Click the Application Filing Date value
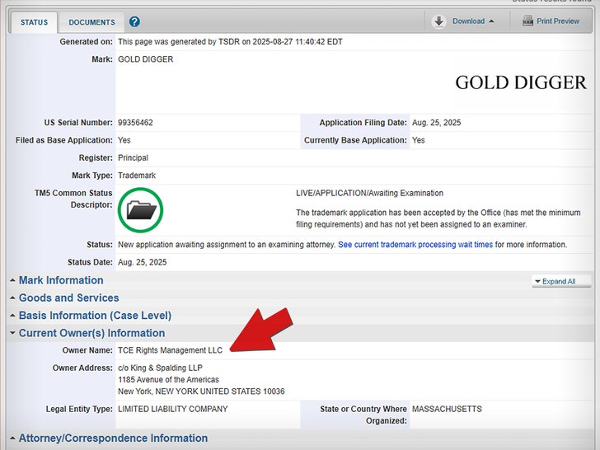 tap(436, 123)
